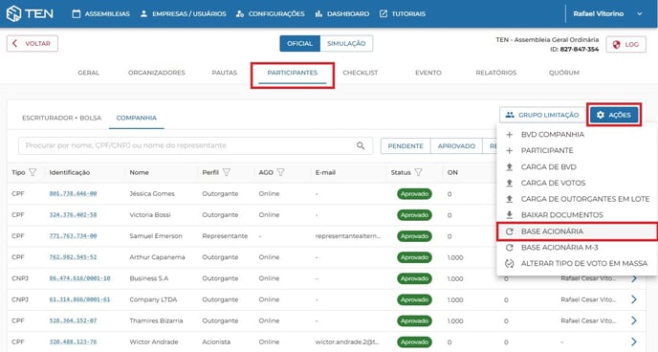658x352 pixels.
Task: Open the Ações gear menu
Action: [614, 115]
